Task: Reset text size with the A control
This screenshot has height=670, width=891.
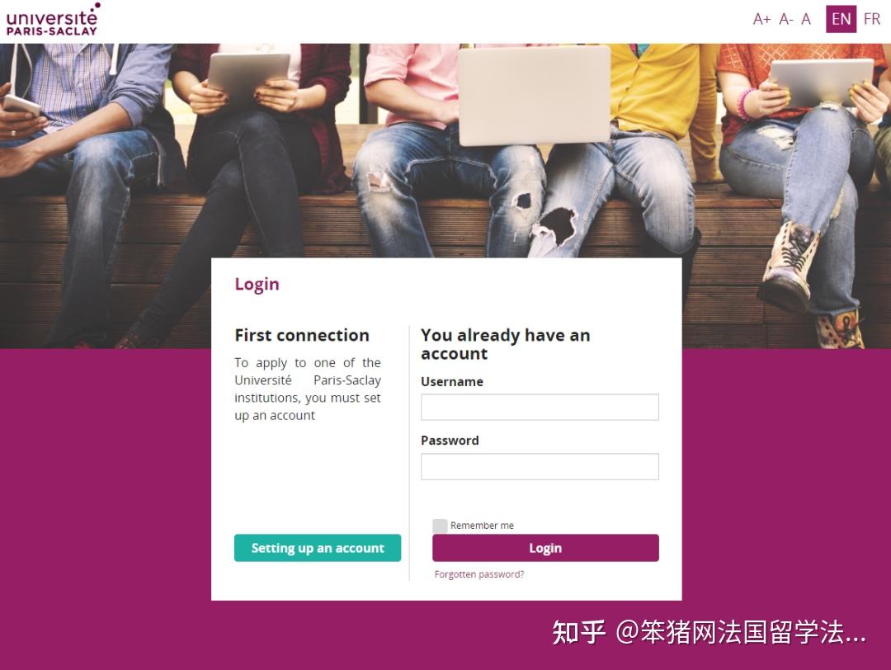Action: (x=804, y=18)
